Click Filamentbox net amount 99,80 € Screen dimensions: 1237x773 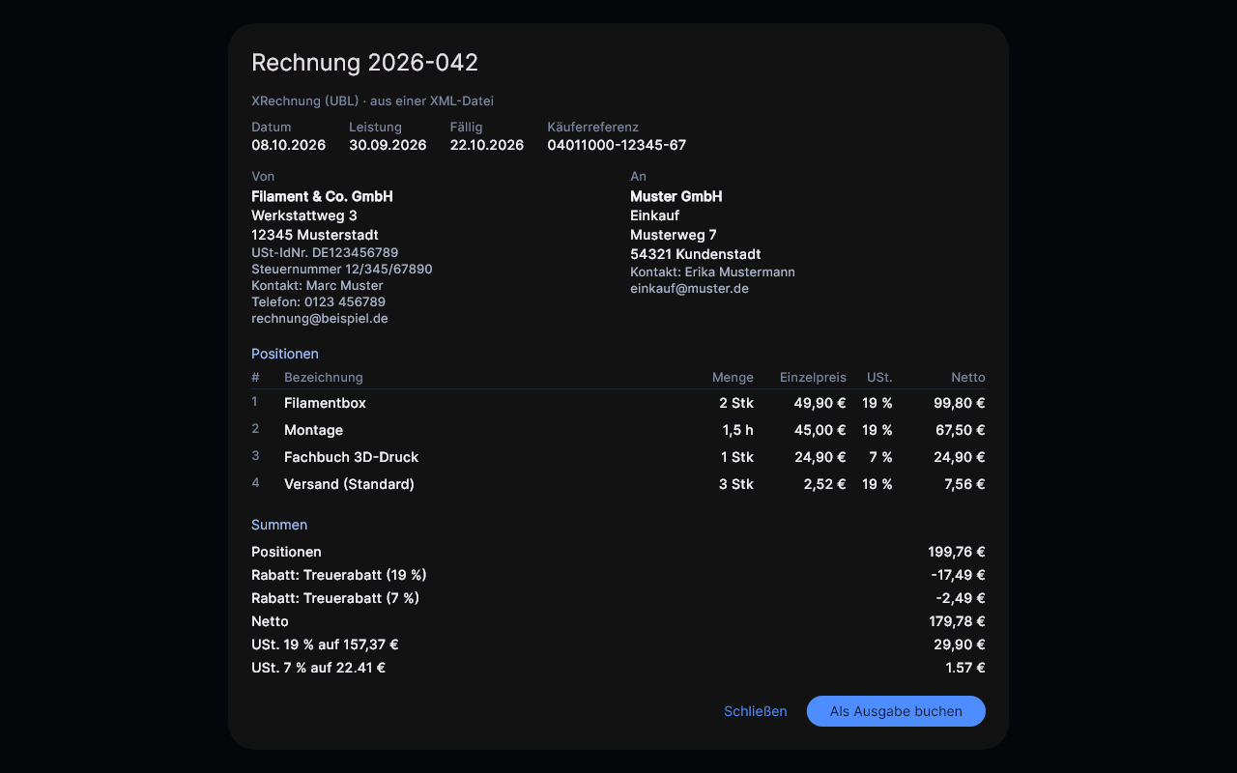pos(960,403)
